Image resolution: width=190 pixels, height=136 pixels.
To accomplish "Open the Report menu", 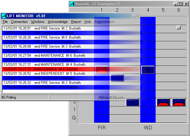I will (x=76, y=22).
